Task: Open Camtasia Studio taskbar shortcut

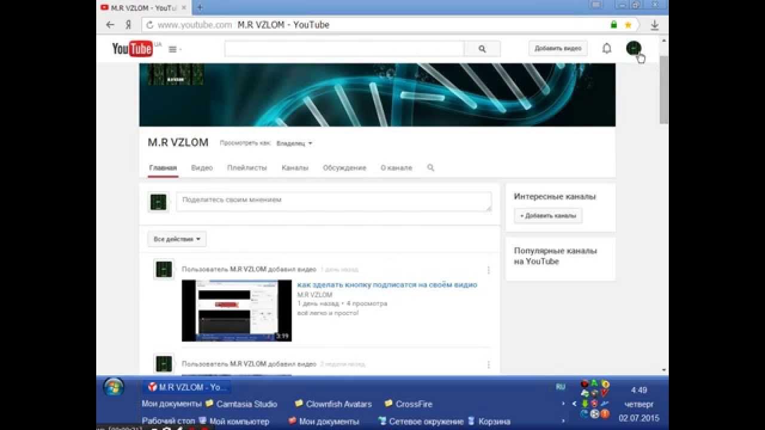Action: click(241, 404)
